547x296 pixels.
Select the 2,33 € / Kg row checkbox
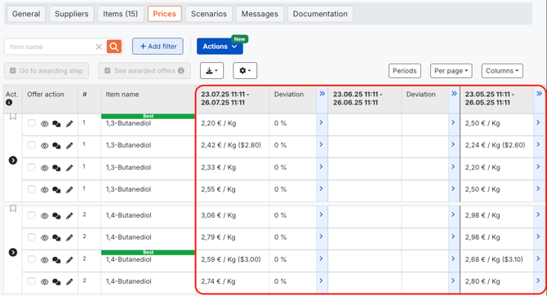pyautogui.click(x=32, y=167)
